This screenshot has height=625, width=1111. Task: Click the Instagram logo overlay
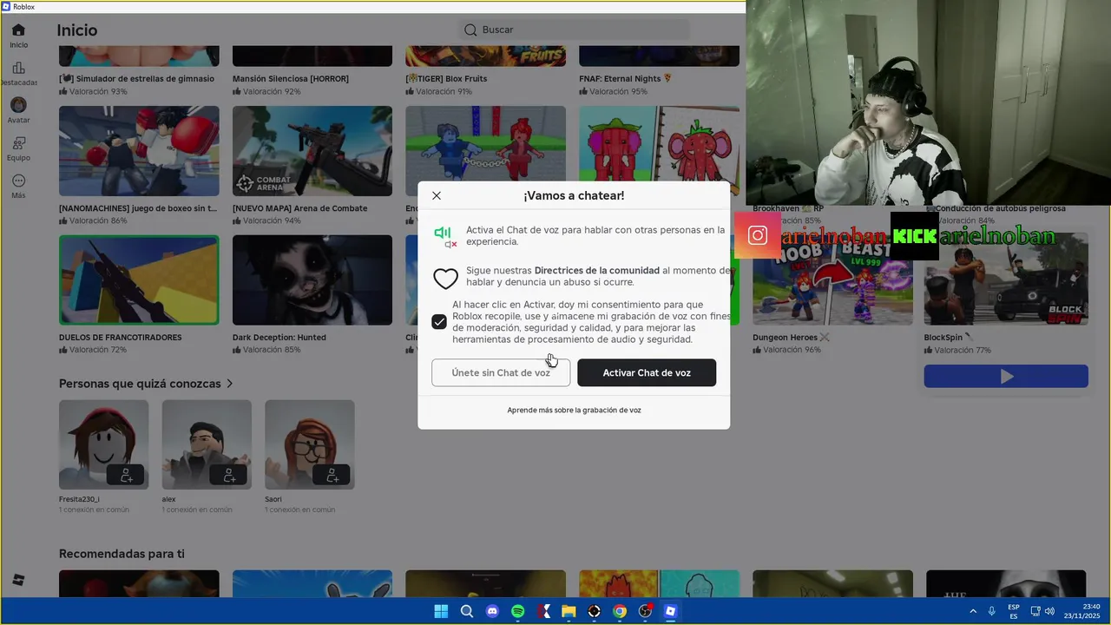(758, 236)
